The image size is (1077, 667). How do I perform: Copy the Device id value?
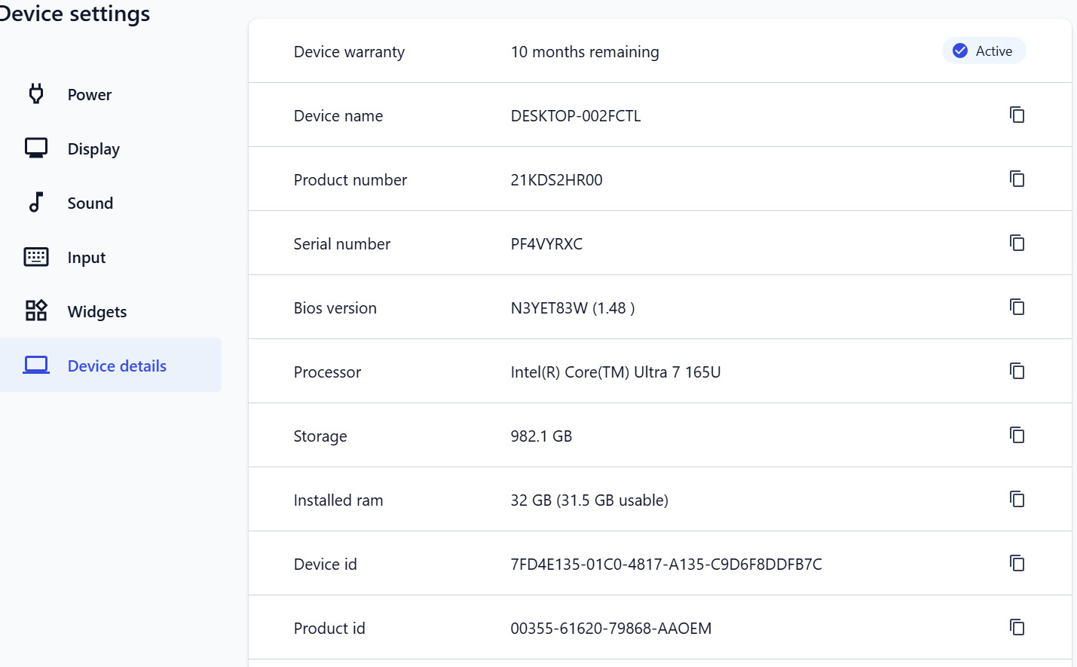[x=1017, y=563]
